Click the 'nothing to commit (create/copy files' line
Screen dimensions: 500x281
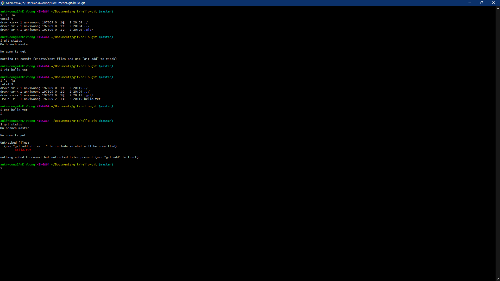click(58, 59)
